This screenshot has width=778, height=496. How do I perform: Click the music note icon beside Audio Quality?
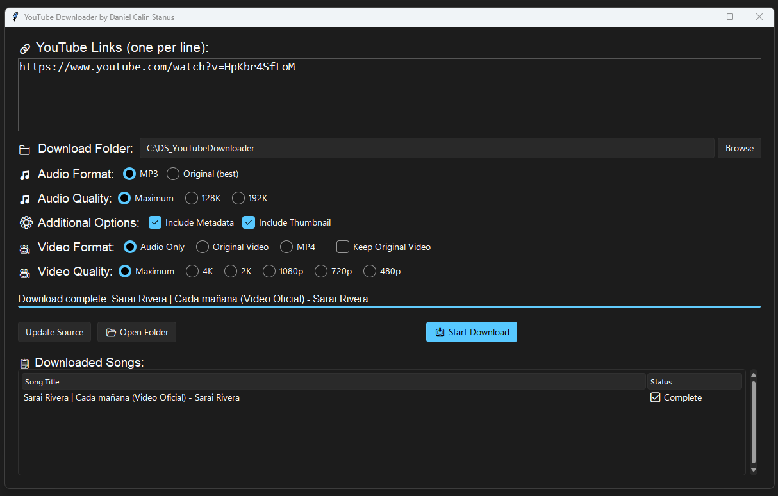pos(25,199)
